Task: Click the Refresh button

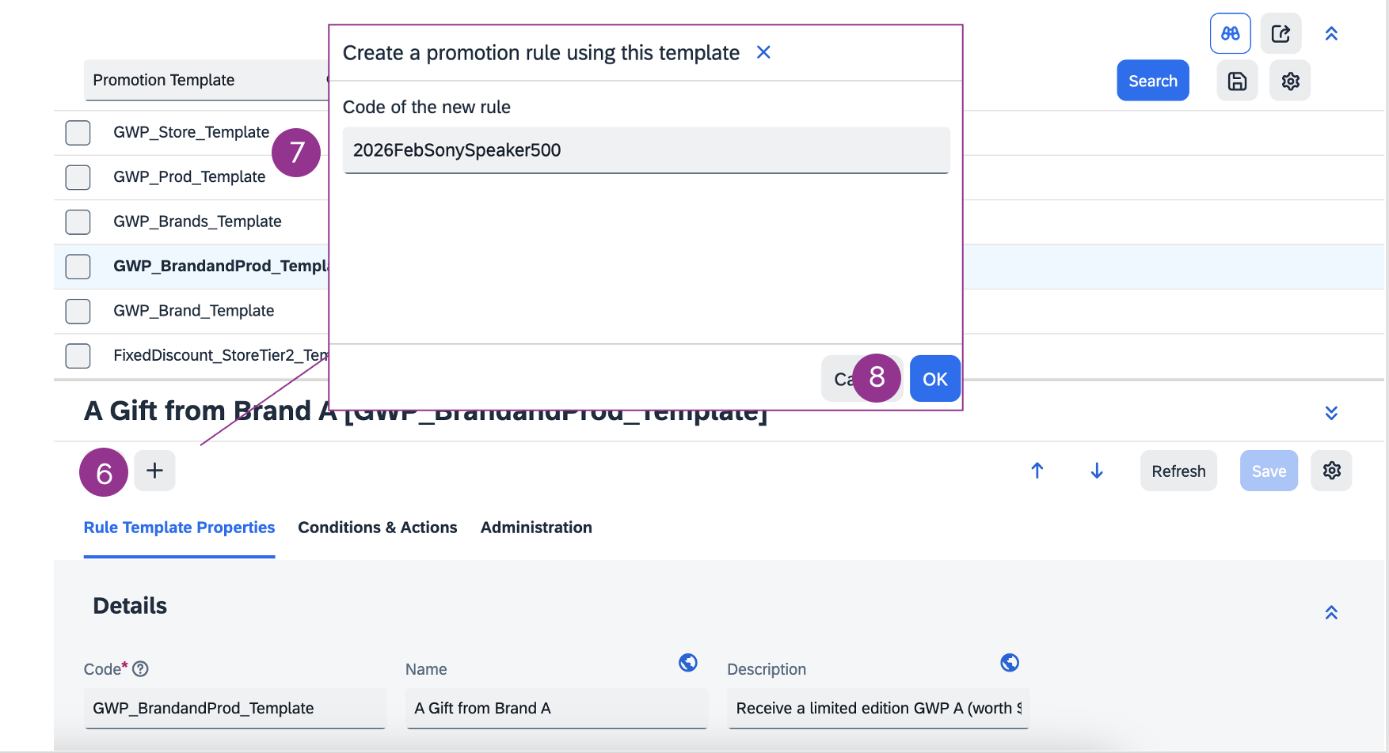Action: [x=1178, y=471]
